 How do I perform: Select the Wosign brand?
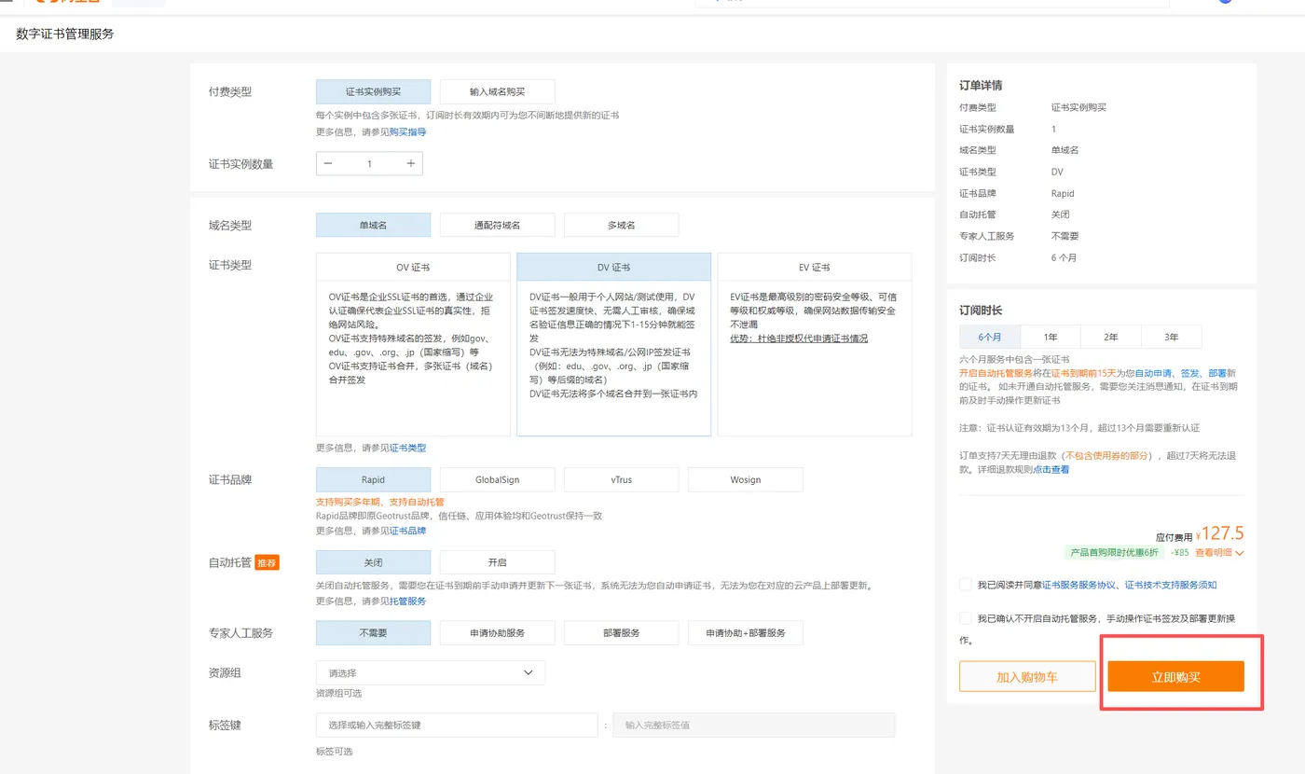tap(746, 479)
